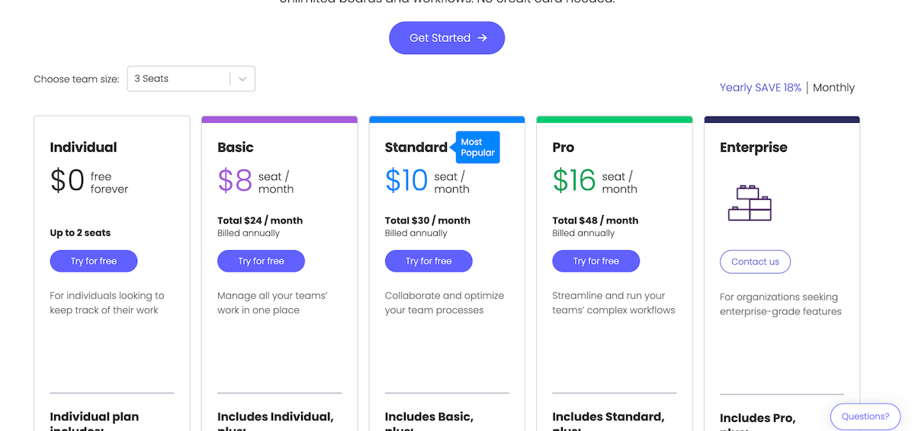Click the Individual plan heading
The height and width of the screenshot is (431, 915).
point(84,147)
